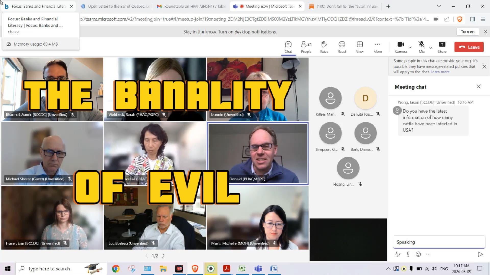The image size is (490, 275).
Task: Dismiss the outside-org chat policy notice
Action: 484,66
